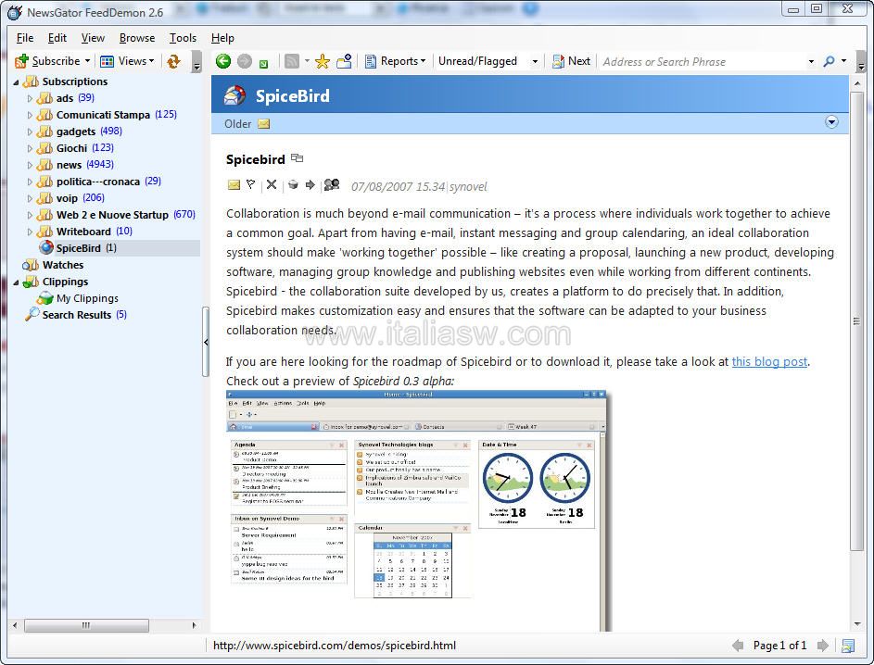
Task: Expand the voip folder
Action: 30,199
